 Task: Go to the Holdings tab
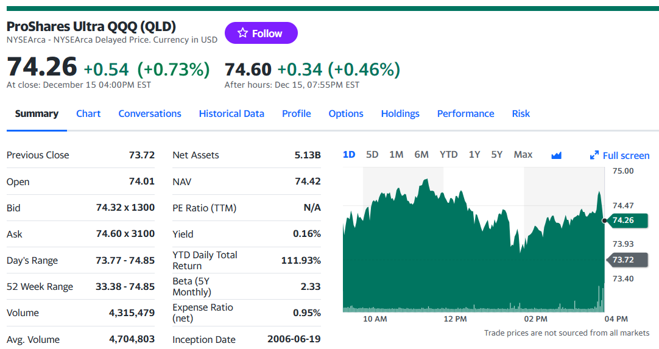click(x=400, y=113)
